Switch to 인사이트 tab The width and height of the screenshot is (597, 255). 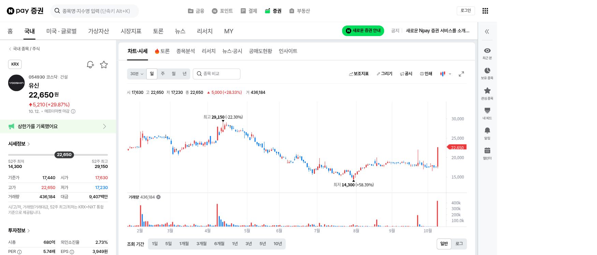click(x=288, y=51)
